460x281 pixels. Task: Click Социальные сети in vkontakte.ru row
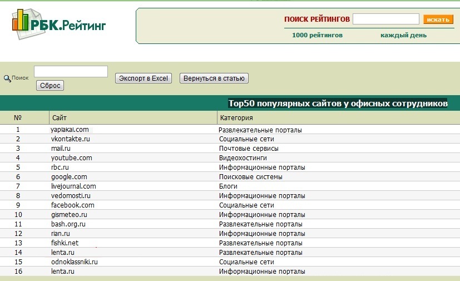(x=246, y=139)
